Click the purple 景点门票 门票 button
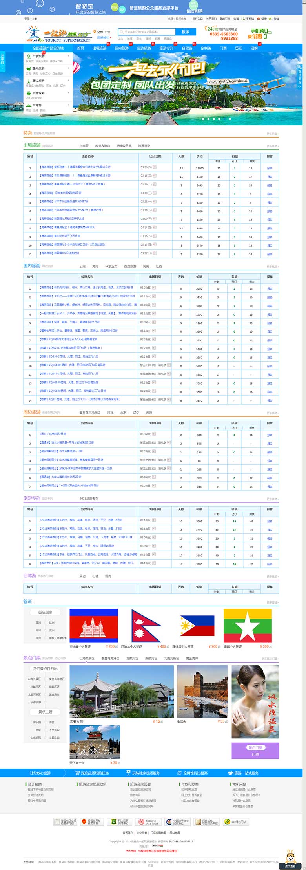The height and width of the screenshot is (870, 306). [255, 751]
